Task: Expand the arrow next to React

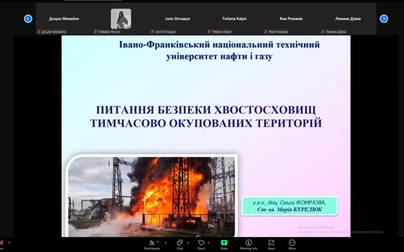Action: [209, 242]
